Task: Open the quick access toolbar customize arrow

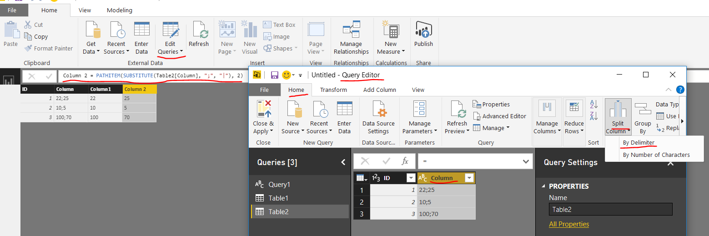Action: [300, 75]
